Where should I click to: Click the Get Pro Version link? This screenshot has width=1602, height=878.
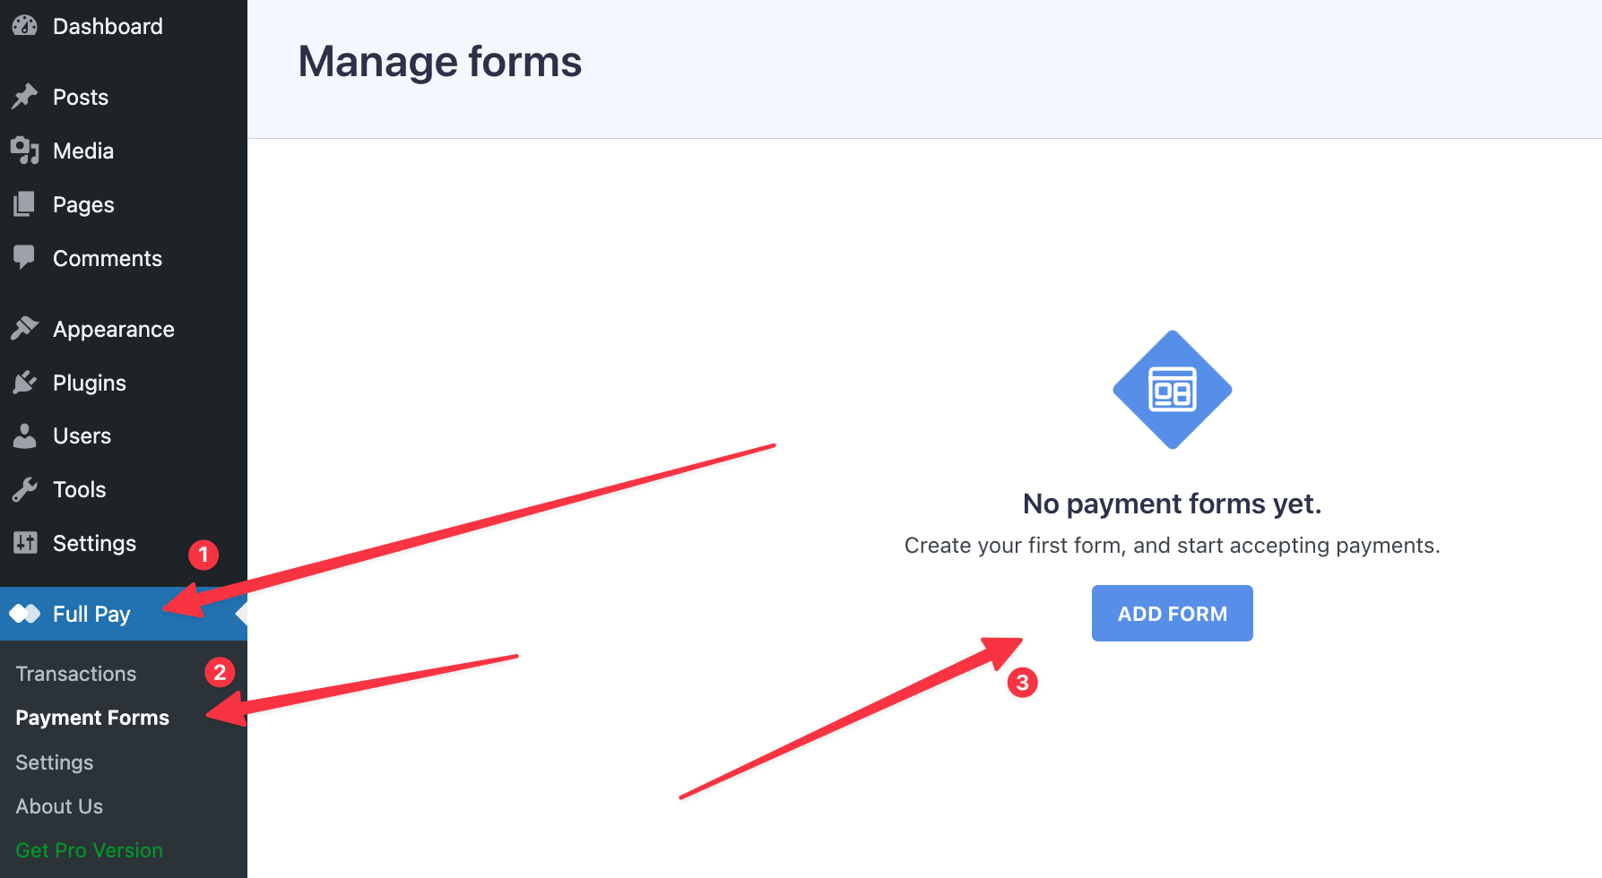[x=89, y=849]
